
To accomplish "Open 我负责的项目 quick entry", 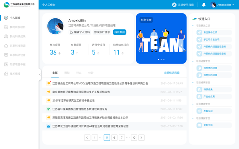I will pos(214,68).
